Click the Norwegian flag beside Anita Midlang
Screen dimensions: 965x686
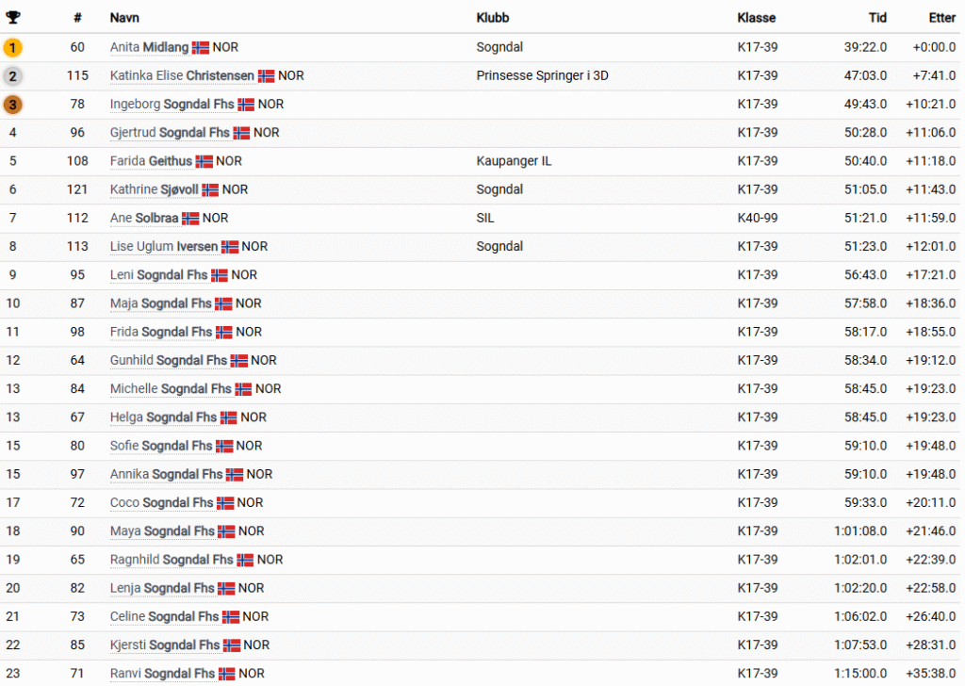[201, 48]
